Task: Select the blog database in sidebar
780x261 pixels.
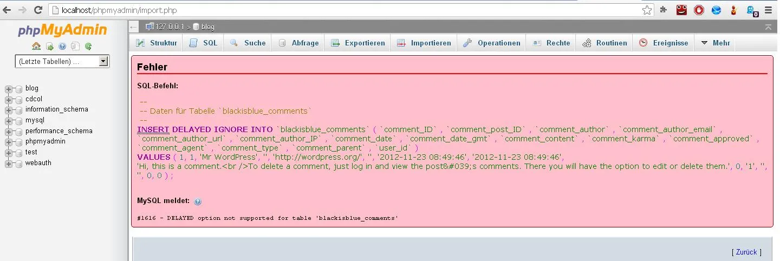Action: click(32, 88)
